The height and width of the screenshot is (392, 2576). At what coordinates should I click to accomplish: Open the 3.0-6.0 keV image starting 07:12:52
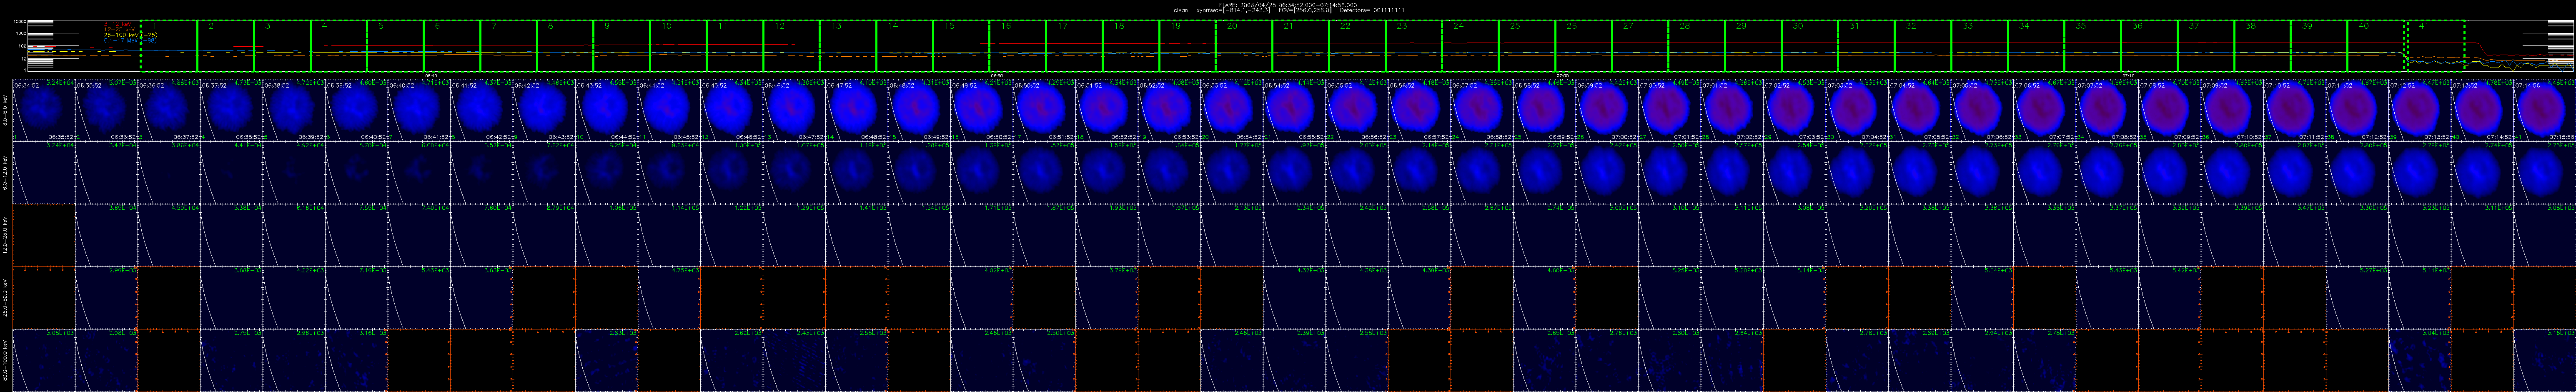[x=2420, y=110]
